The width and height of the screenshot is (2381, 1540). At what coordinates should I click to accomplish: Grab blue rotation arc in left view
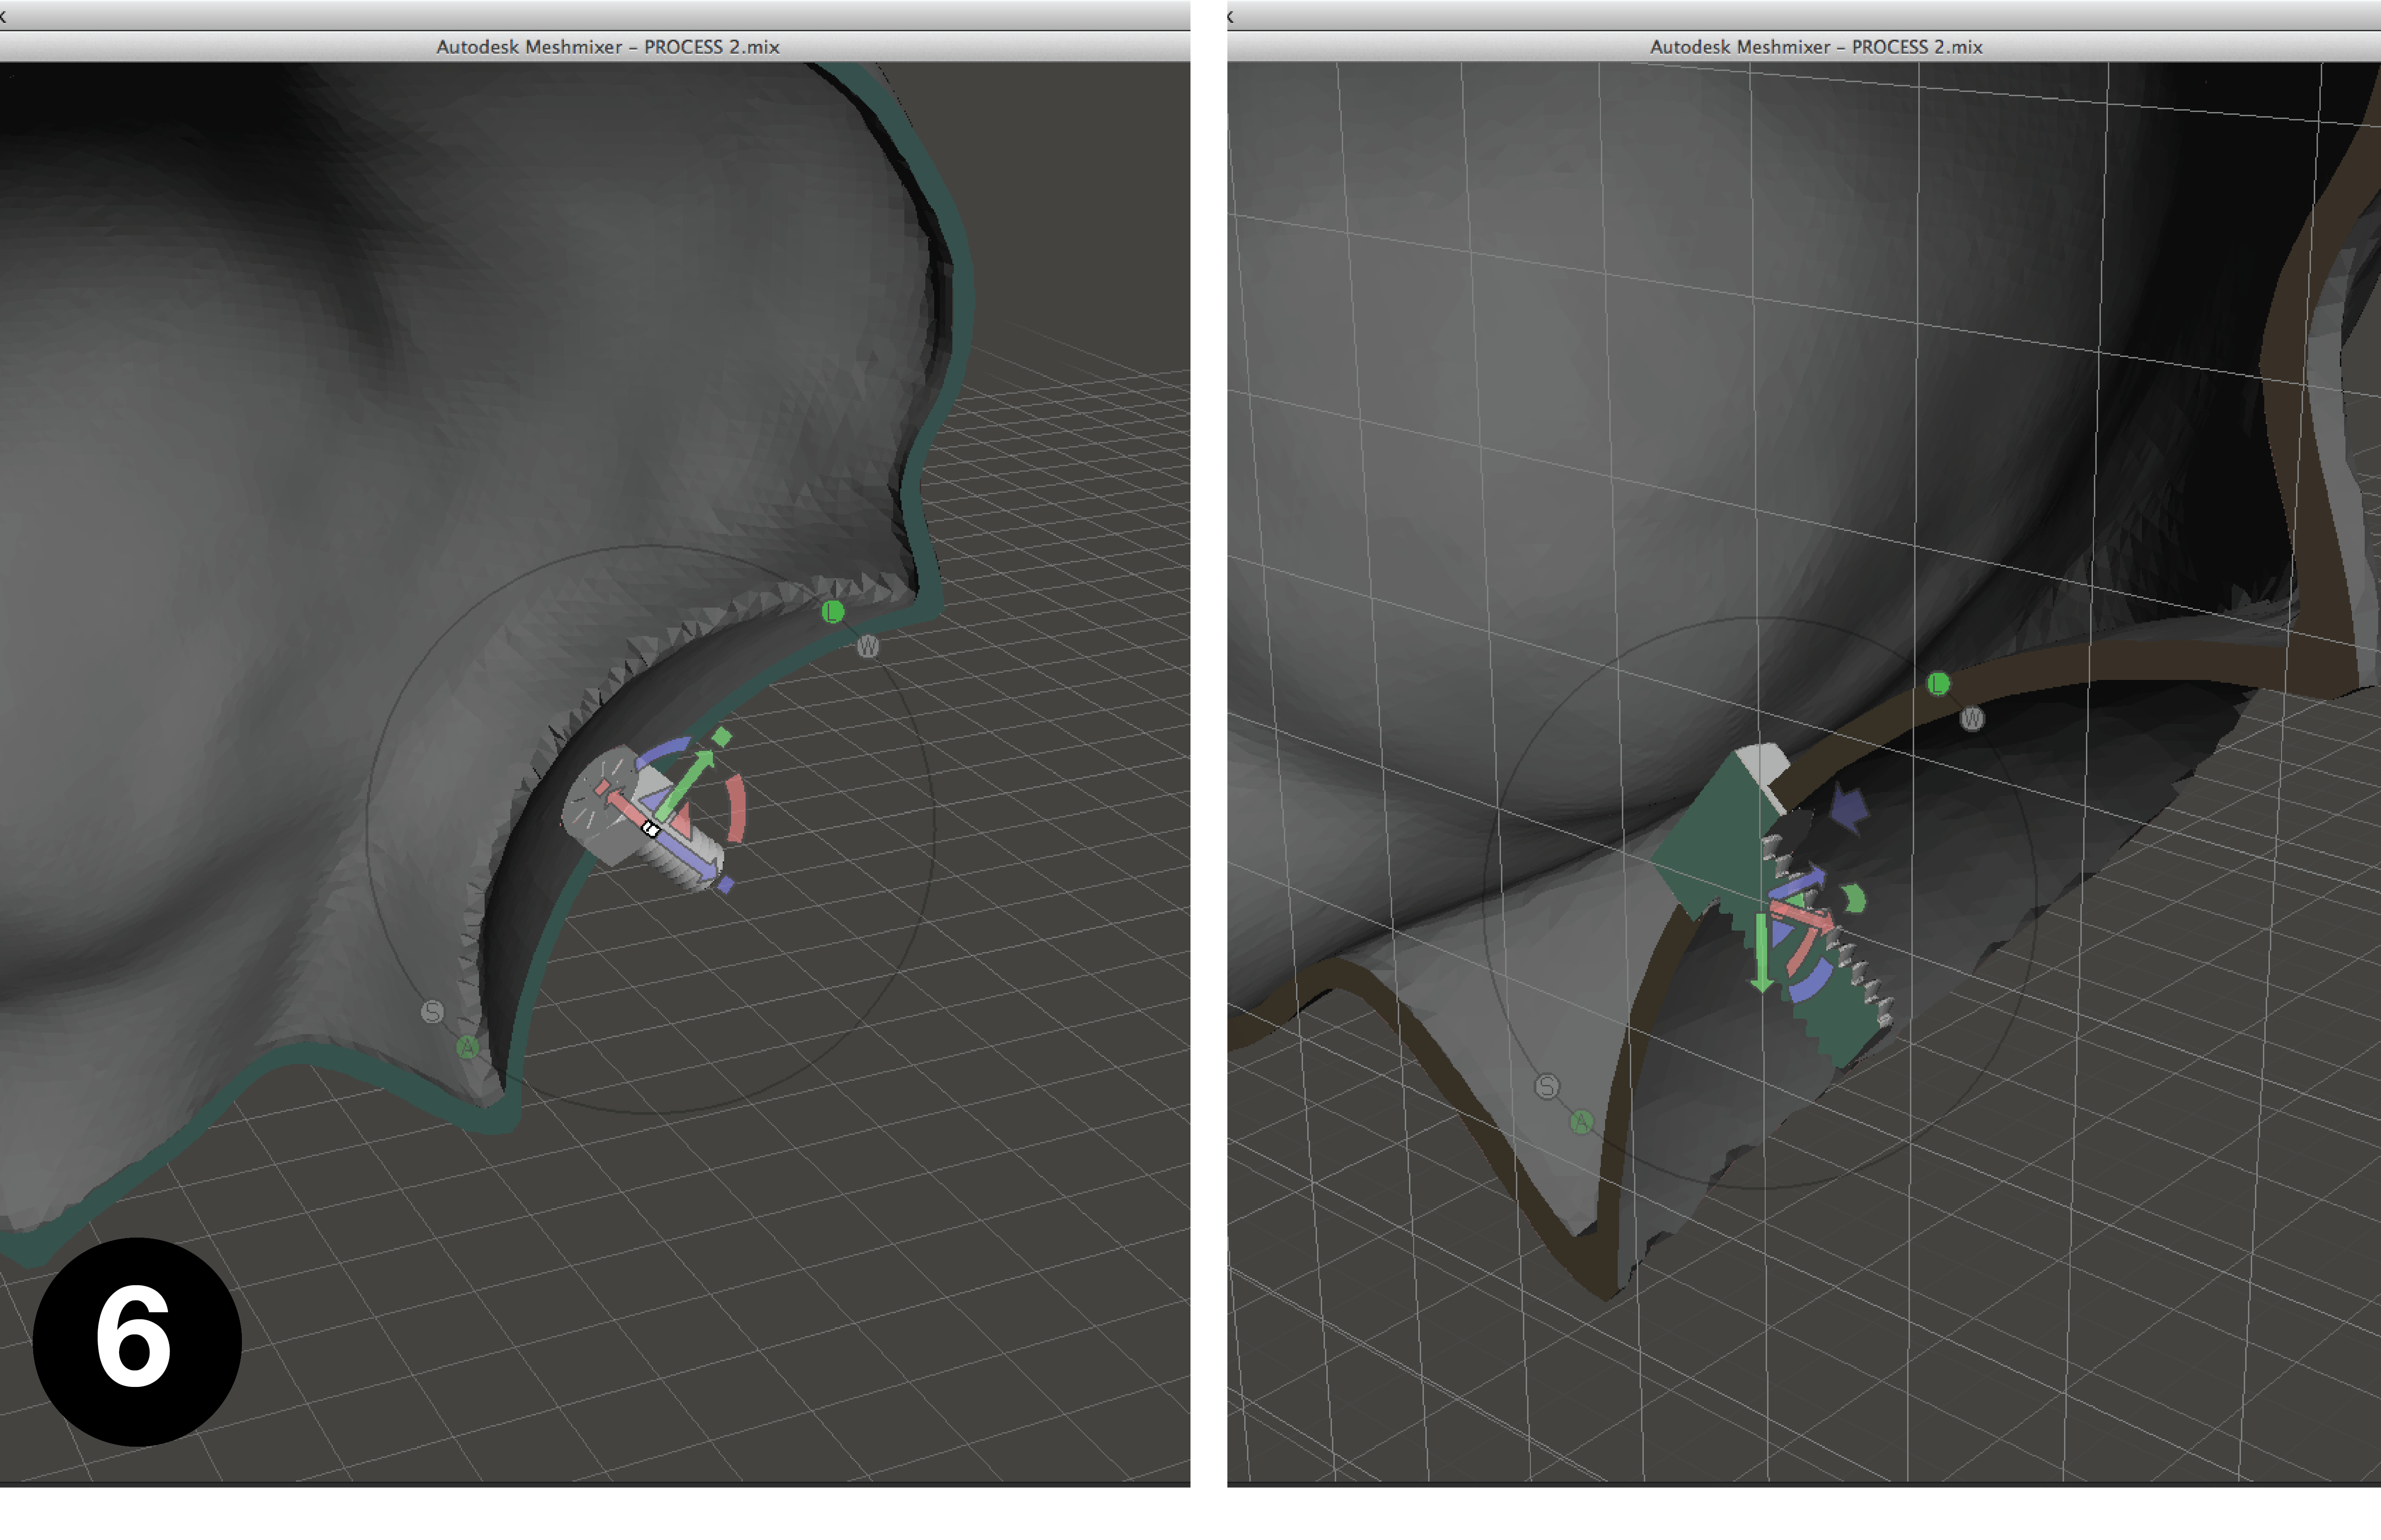point(664,752)
